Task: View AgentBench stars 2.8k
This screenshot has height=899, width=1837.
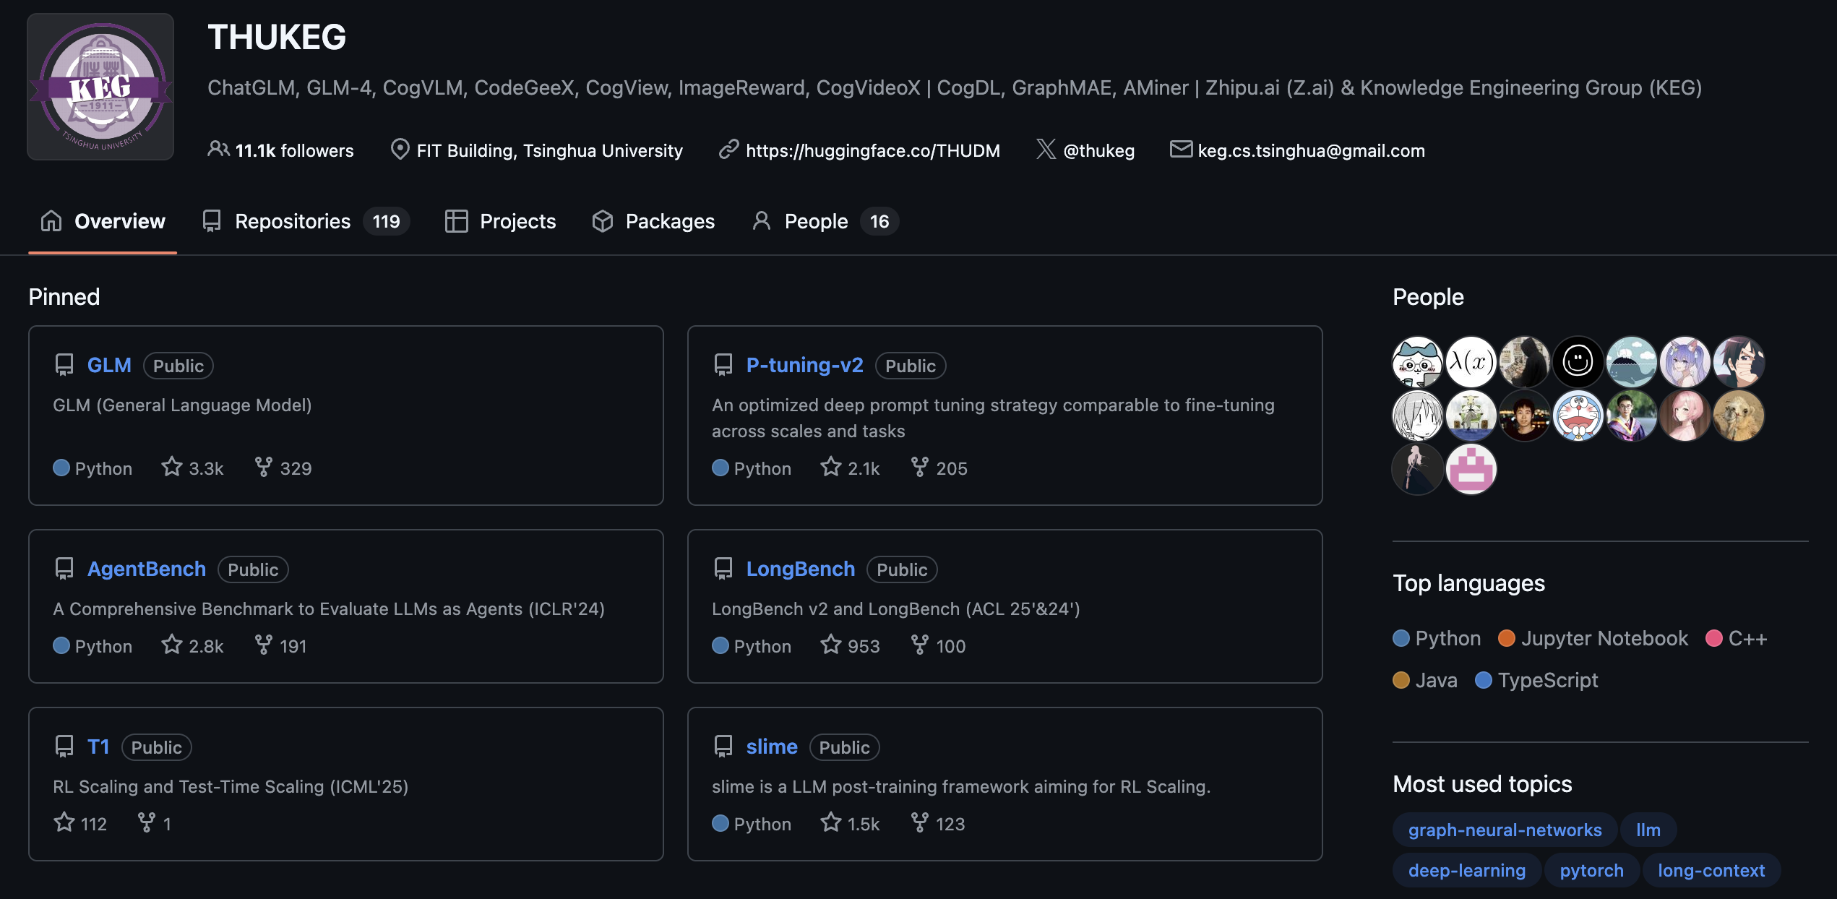Action: (192, 645)
